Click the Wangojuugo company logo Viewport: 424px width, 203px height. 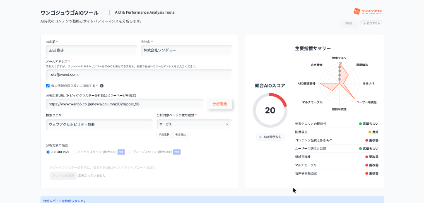click(x=368, y=11)
